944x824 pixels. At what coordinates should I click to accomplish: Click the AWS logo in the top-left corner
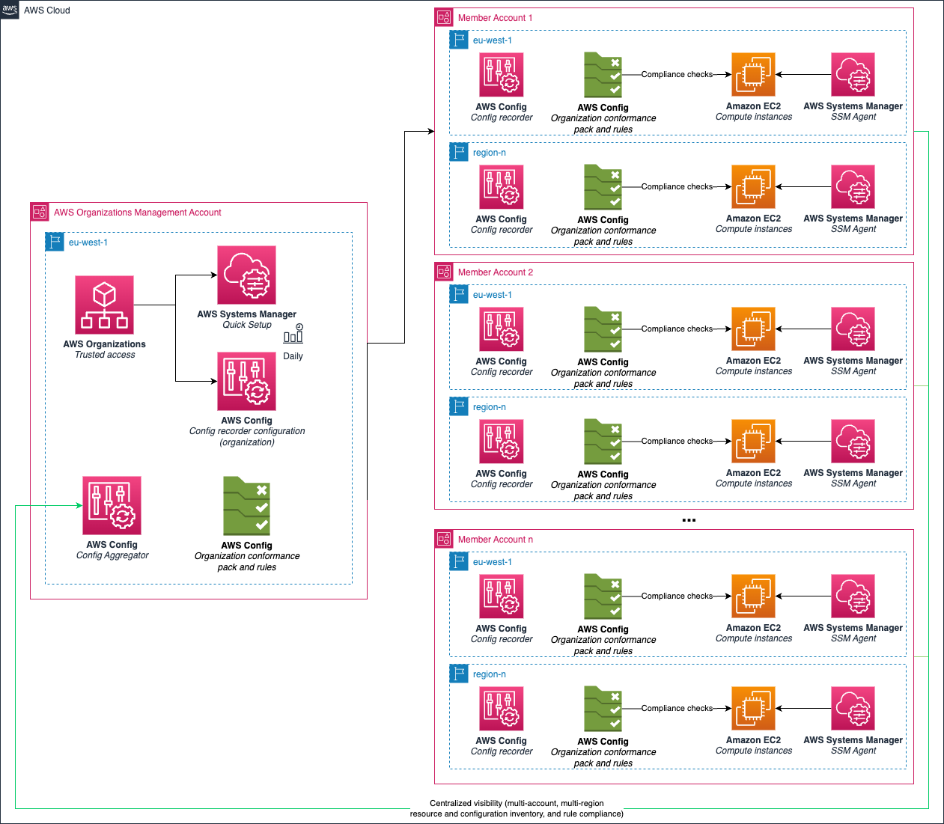click(10, 10)
